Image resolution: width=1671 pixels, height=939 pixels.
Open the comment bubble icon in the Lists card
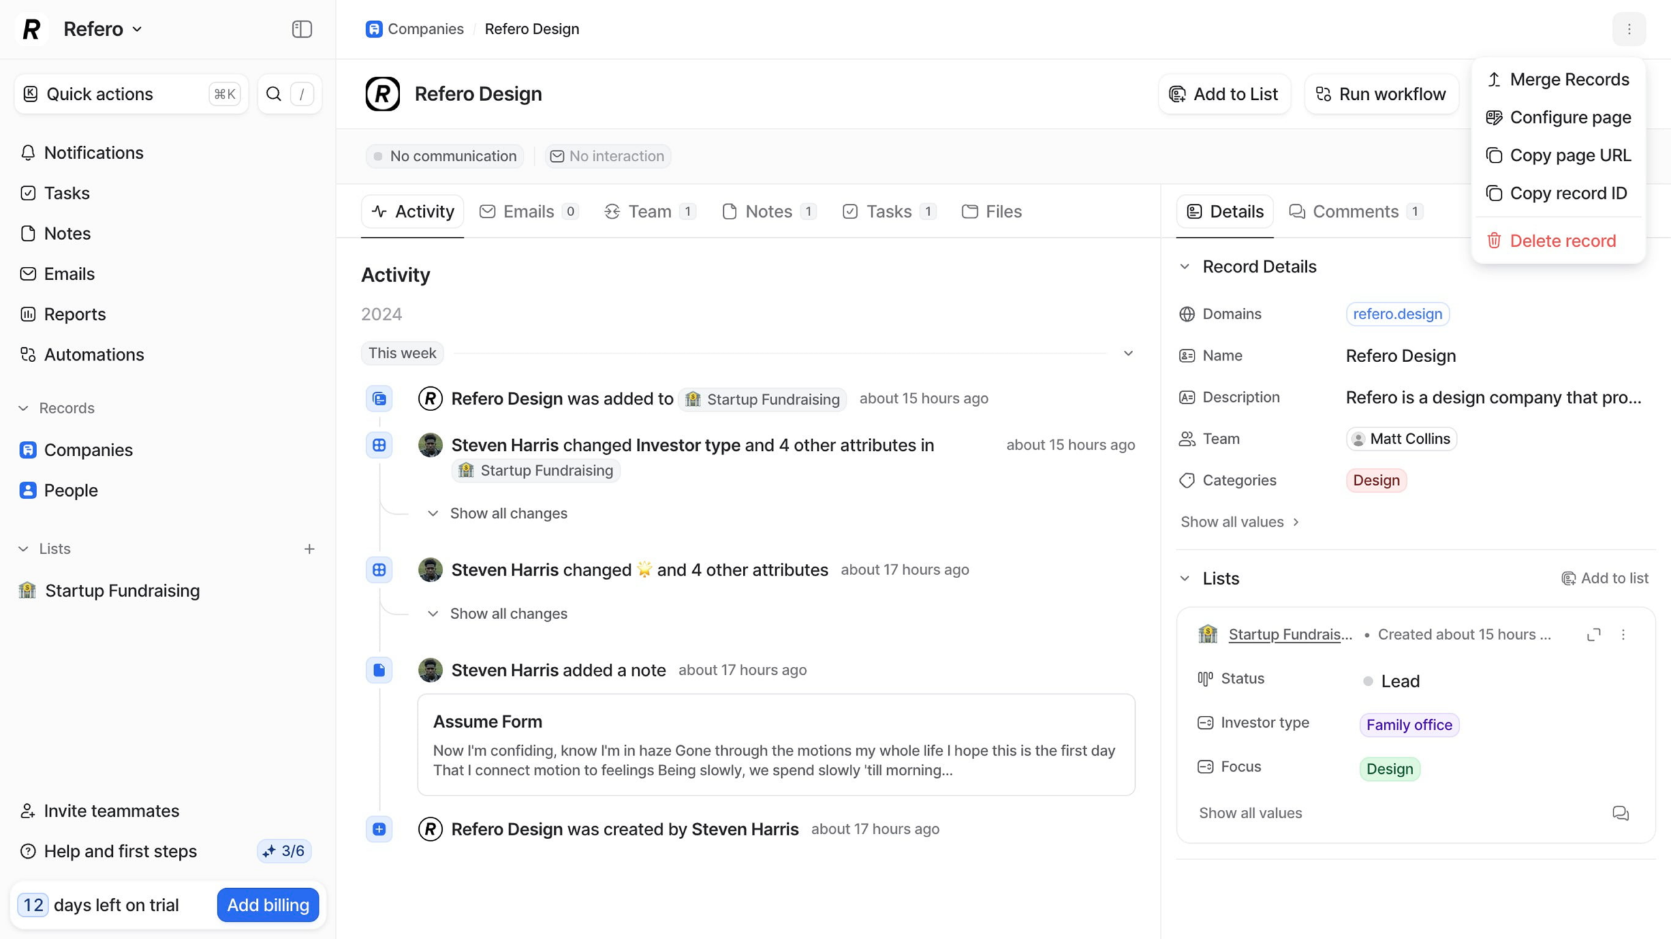[1620, 813]
